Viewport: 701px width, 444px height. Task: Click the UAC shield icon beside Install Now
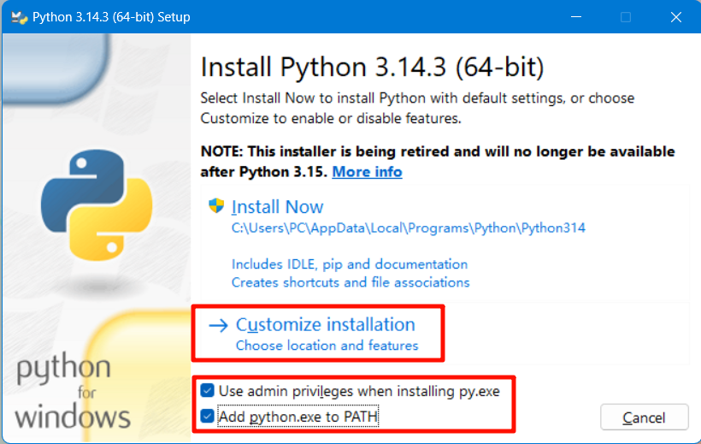[x=216, y=206]
